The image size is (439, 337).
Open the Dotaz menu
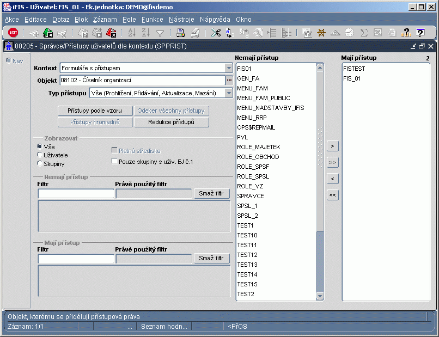coord(61,19)
